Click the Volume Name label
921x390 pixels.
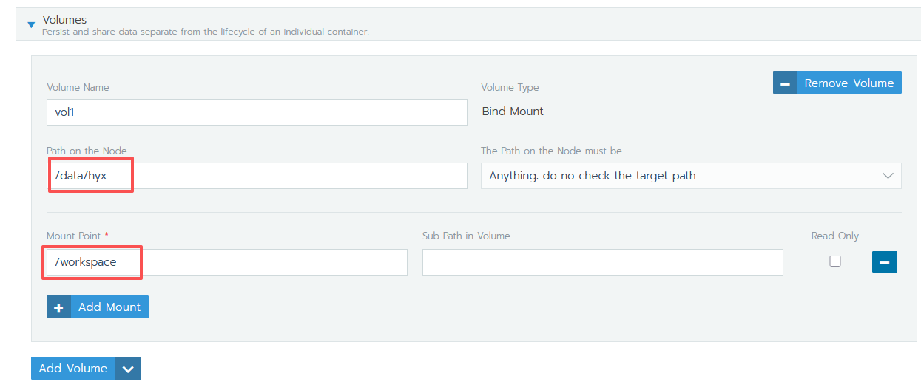[78, 87]
